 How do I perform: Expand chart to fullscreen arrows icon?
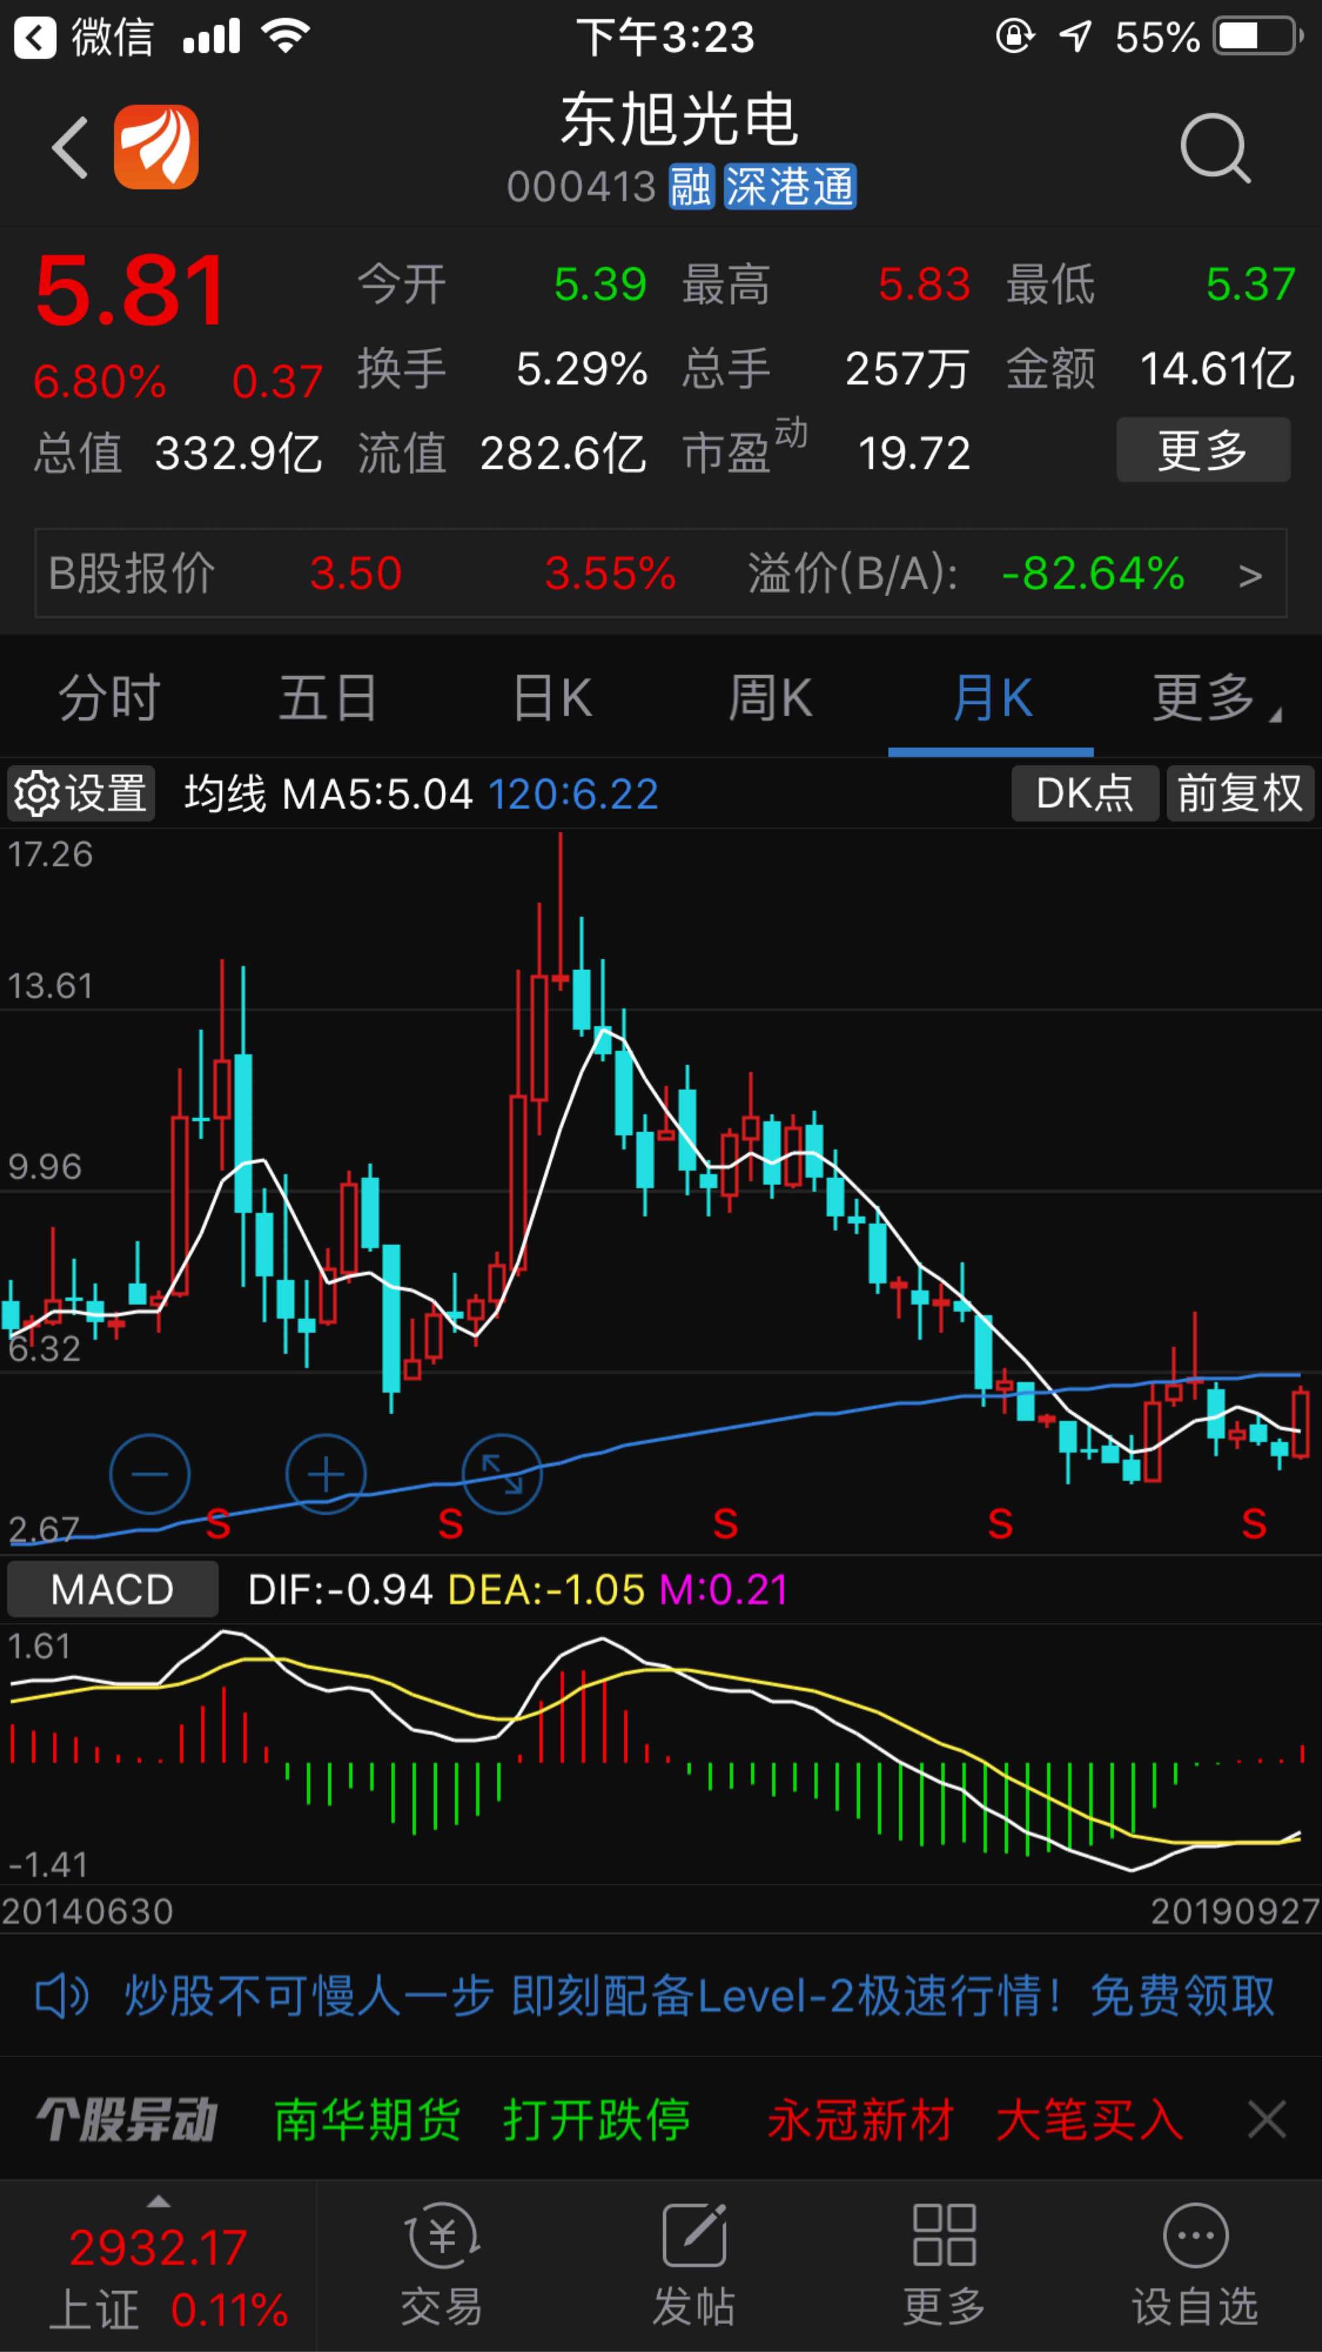[502, 1474]
